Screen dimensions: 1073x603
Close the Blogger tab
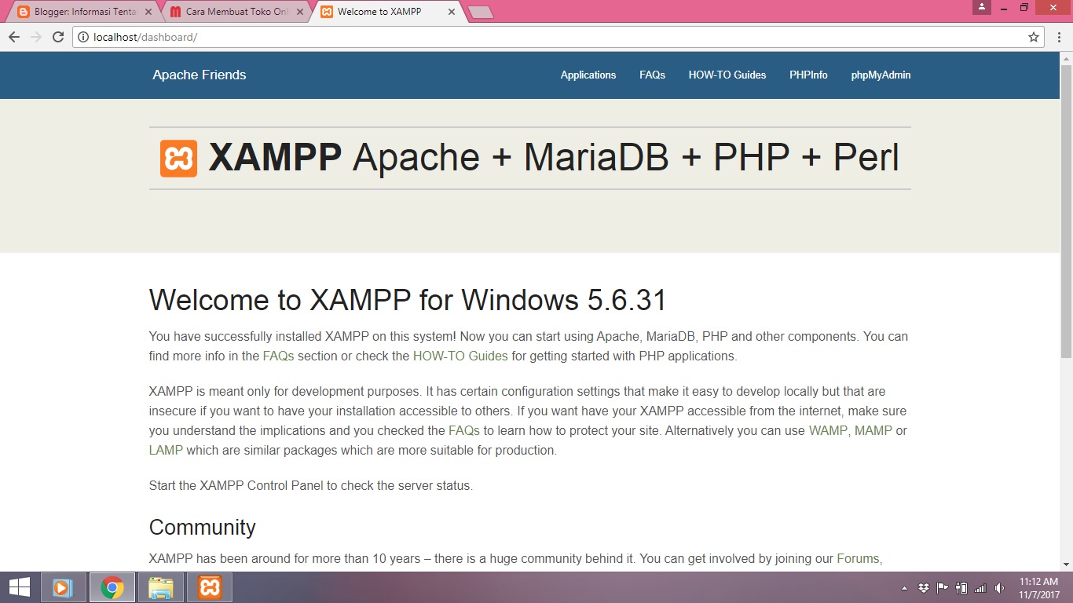click(148, 12)
